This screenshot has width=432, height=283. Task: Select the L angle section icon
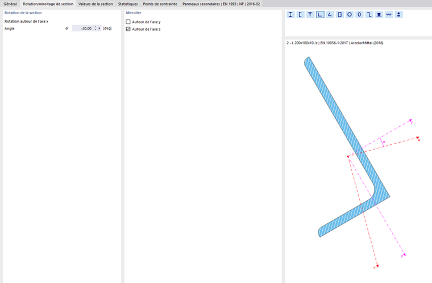point(320,15)
